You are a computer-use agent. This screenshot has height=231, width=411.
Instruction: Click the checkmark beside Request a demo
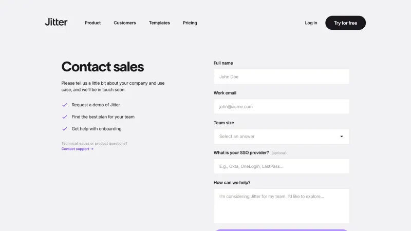coord(65,105)
